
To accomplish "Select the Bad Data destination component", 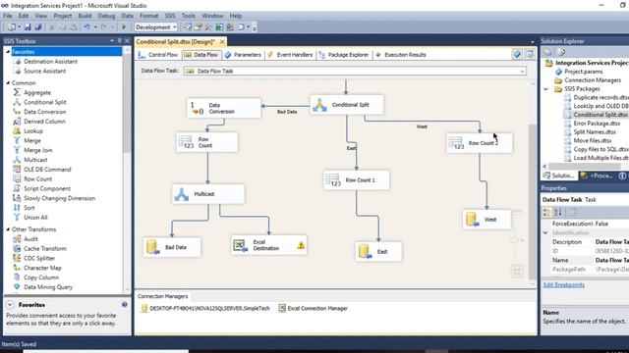I will coord(172,247).
